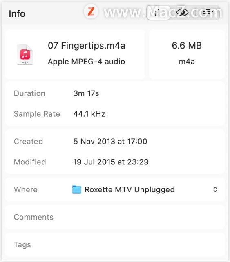Click into the Comments field
This screenshot has width=230, height=262.
coord(115,217)
